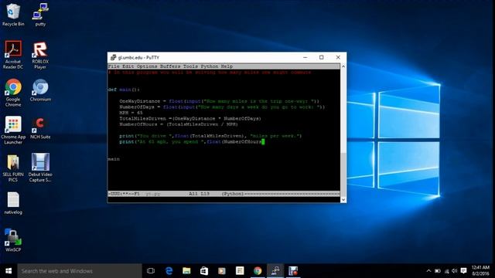Click the 'OneWayDistance' variable assignment line
Image resolution: width=495 pixels, height=278 pixels.
click(x=220, y=101)
